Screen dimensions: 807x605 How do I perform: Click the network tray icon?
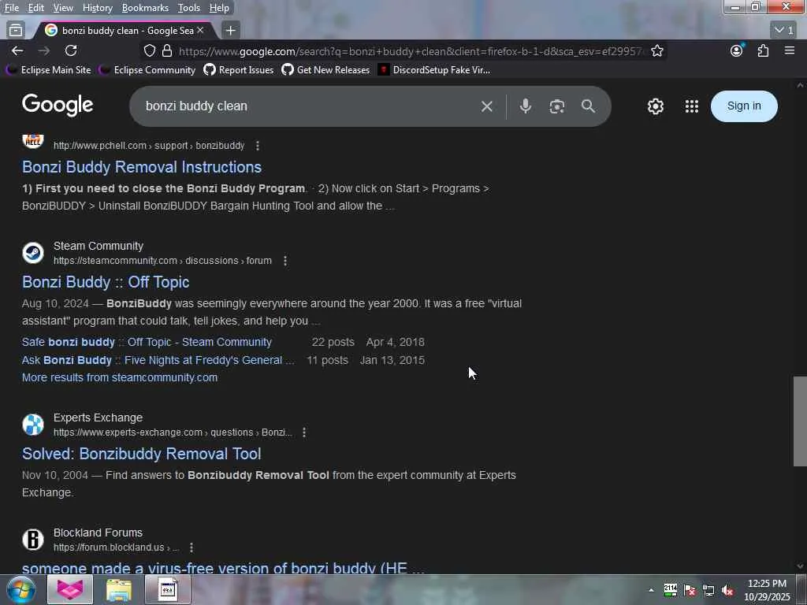click(708, 591)
